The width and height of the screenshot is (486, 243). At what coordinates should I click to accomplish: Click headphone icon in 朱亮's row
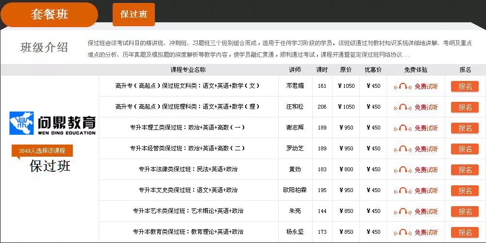click(x=402, y=211)
